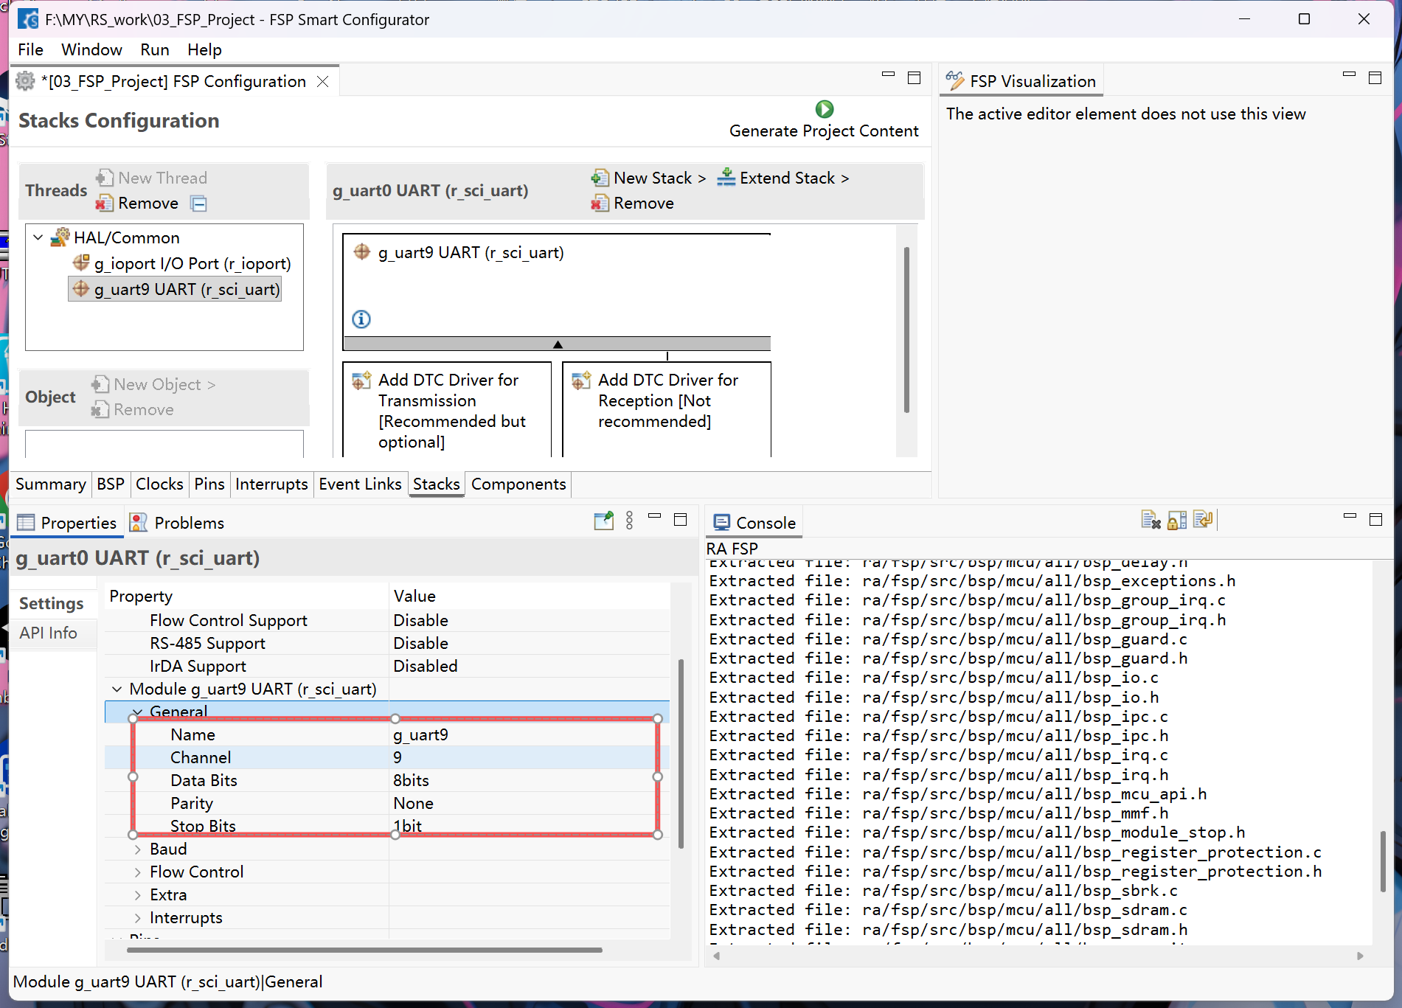Click the Name value g_uart9
Viewport: 1402px width, 1008px height.
pyautogui.click(x=529, y=734)
